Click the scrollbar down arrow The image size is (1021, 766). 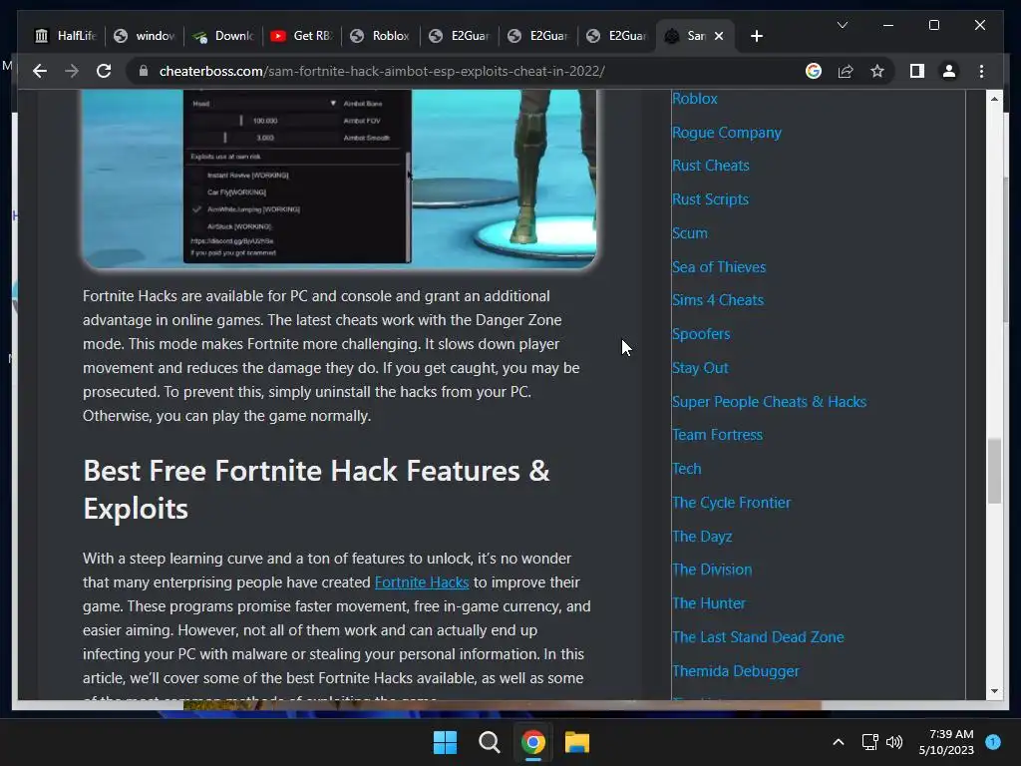(x=994, y=691)
